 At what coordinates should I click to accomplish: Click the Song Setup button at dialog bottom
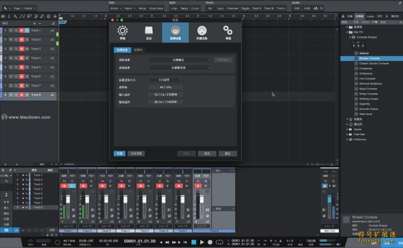[136, 153]
